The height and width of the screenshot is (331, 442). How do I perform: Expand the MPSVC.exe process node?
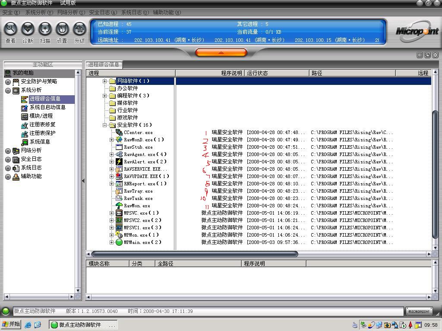click(112, 213)
